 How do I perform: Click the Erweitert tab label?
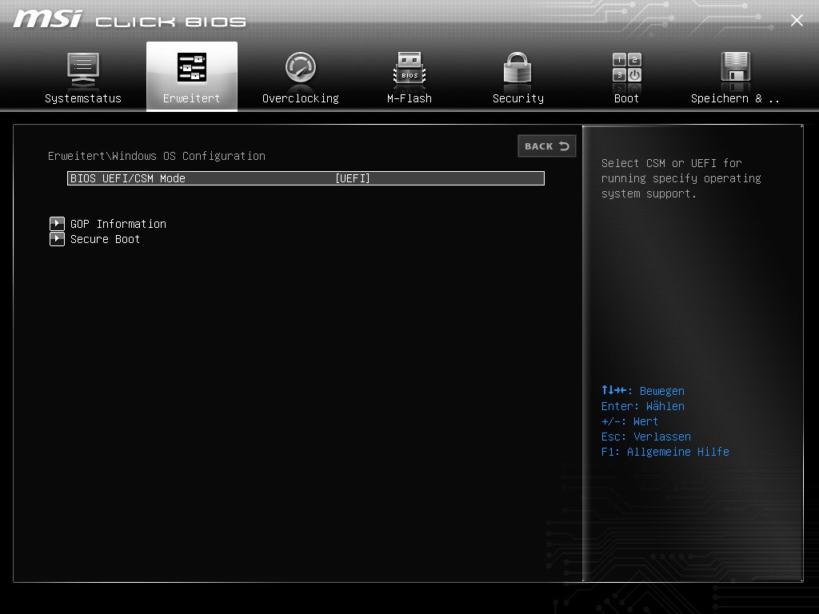[x=192, y=98]
